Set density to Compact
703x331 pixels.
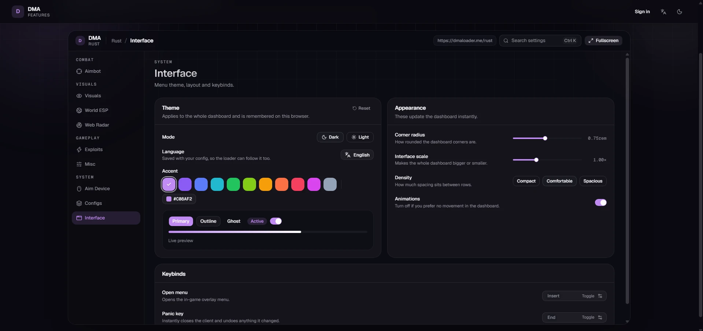tap(526, 181)
